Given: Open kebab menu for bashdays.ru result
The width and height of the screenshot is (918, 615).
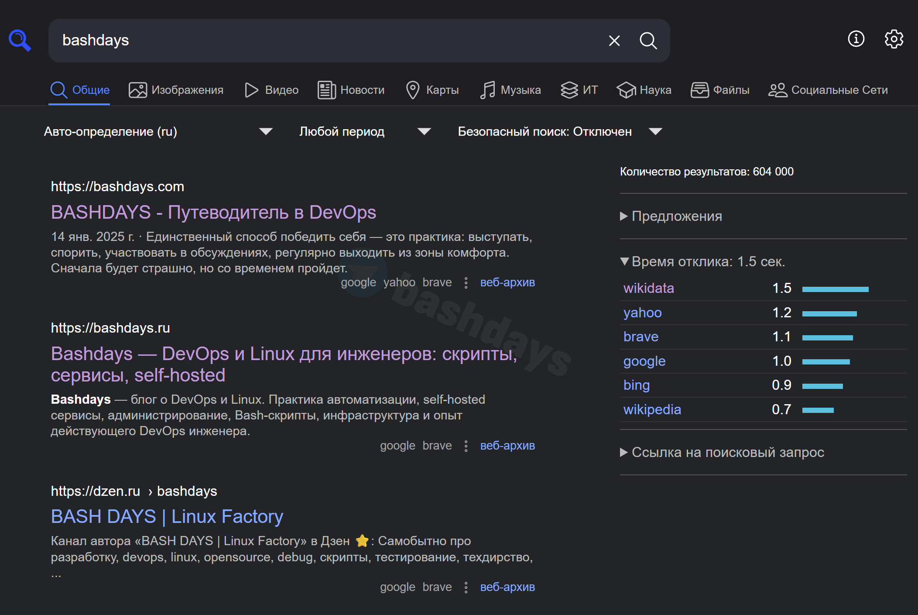Looking at the screenshot, I should tap(466, 446).
